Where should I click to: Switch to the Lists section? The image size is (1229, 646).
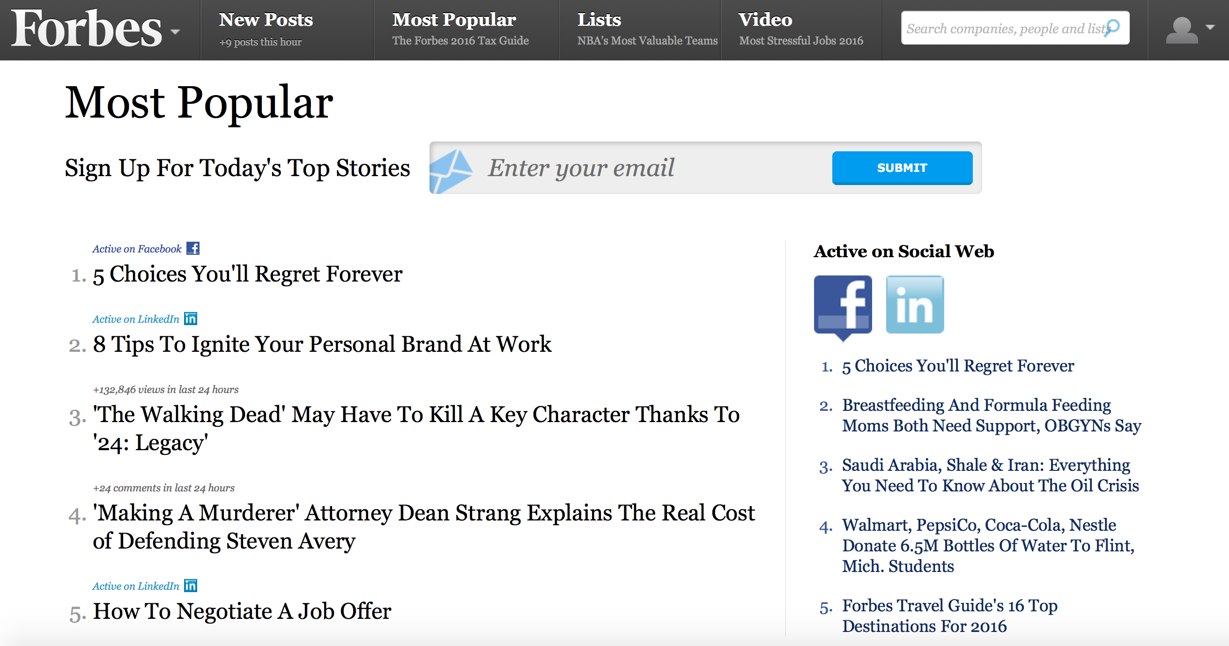[x=599, y=20]
